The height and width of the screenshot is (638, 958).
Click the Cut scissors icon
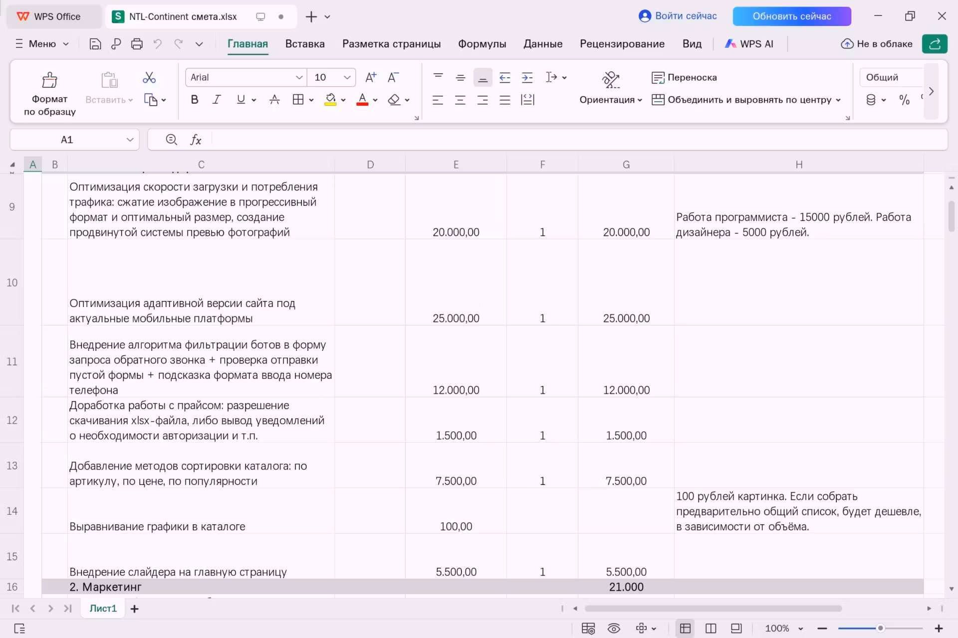click(149, 77)
